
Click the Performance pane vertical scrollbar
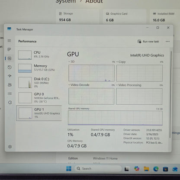coord(171,94)
